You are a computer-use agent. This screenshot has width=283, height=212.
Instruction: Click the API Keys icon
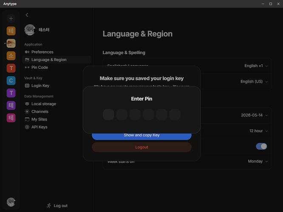click(x=27, y=127)
